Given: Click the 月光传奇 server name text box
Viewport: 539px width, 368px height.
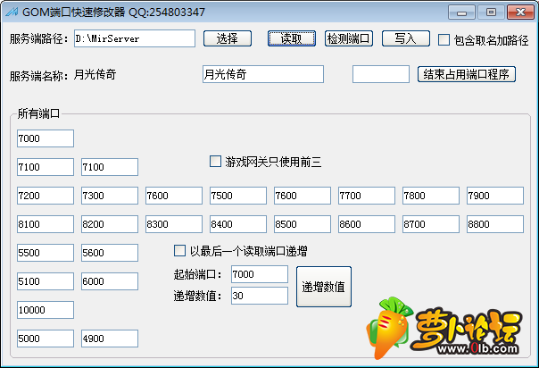Looking at the screenshot, I should click(x=260, y=75).
